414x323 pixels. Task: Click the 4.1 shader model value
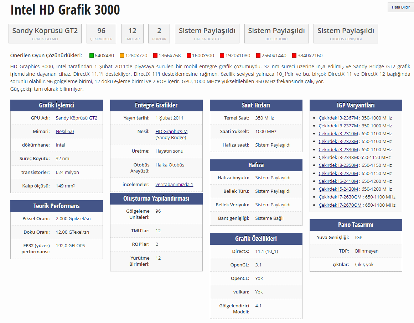258,306
